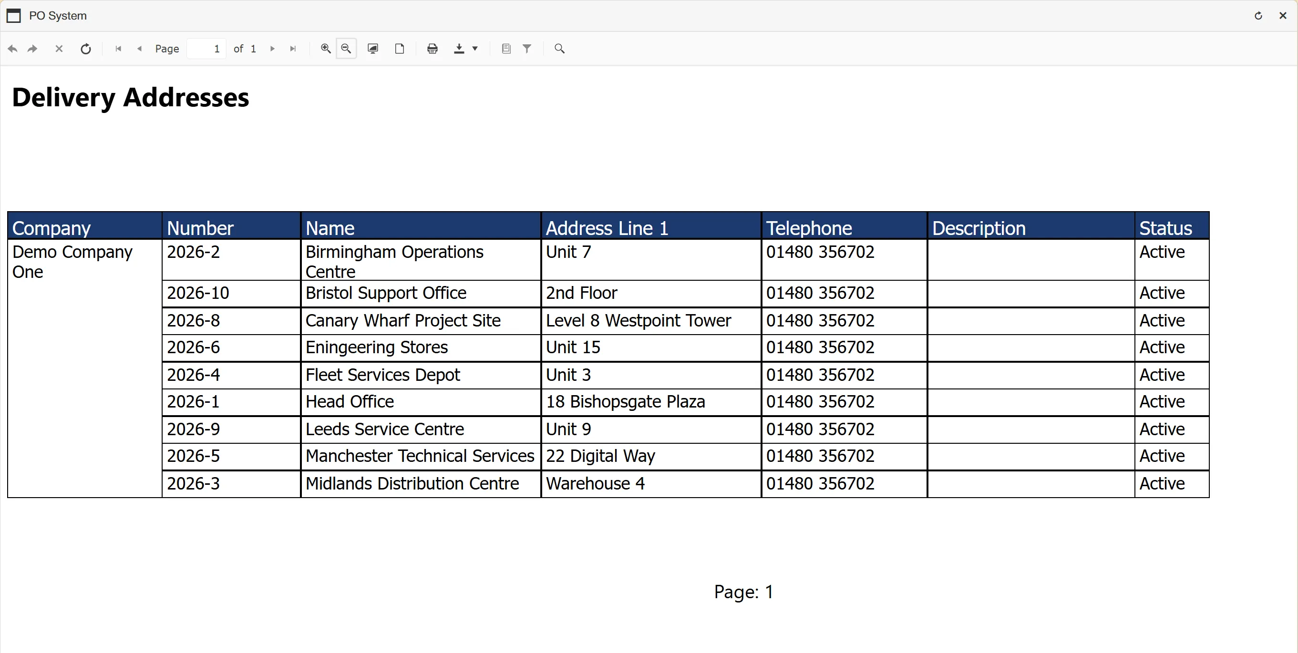The width and height of the screenshot is (1298, 653).
Task: Zoom in on the report
Action: point(326,49)
